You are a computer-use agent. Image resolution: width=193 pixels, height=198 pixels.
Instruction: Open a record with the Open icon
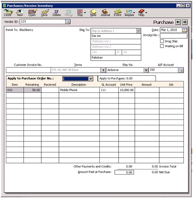pos(32,13)
